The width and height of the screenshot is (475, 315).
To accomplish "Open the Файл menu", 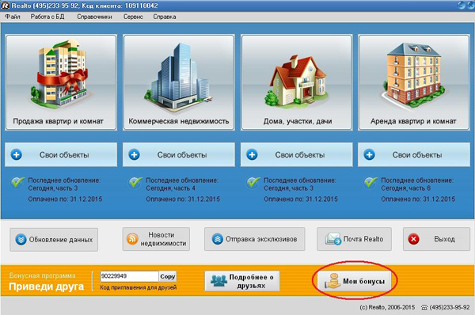I will coord(13,17).
